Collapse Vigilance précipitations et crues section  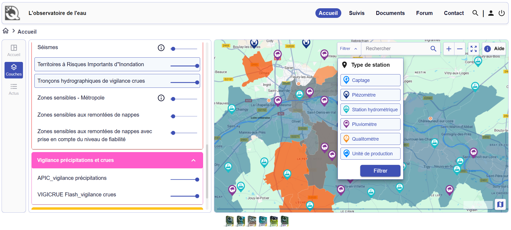pyautogui.click(x=193, y=160)
